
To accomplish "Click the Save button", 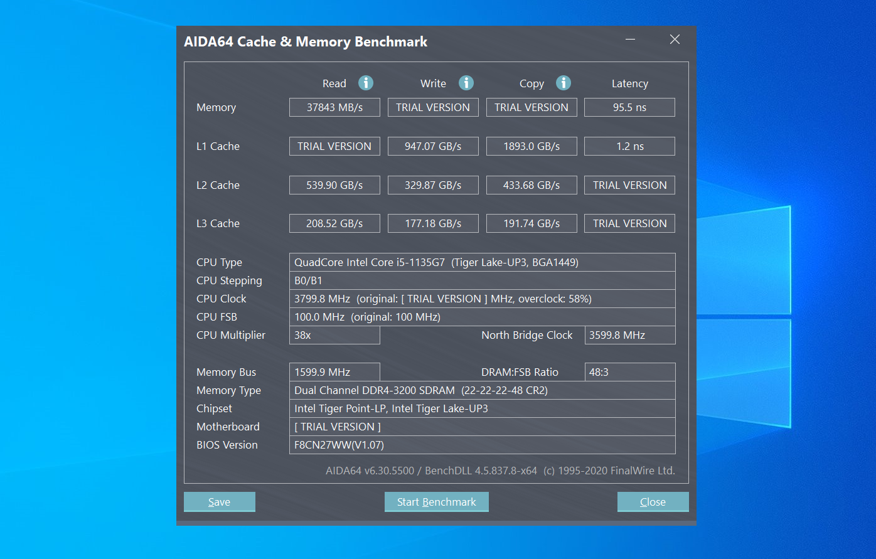I will 220,502.
